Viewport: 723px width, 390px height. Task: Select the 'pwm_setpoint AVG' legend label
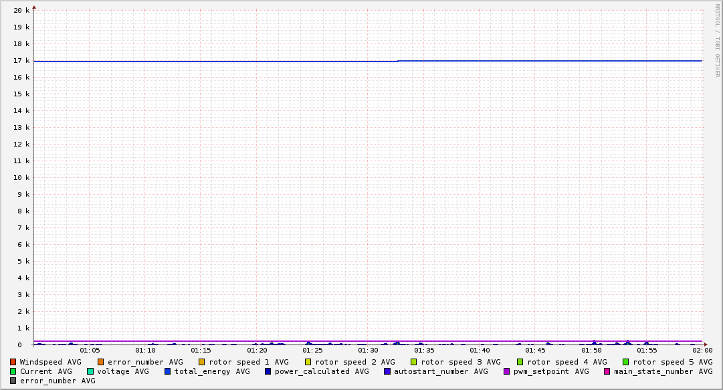coord(552,371)
